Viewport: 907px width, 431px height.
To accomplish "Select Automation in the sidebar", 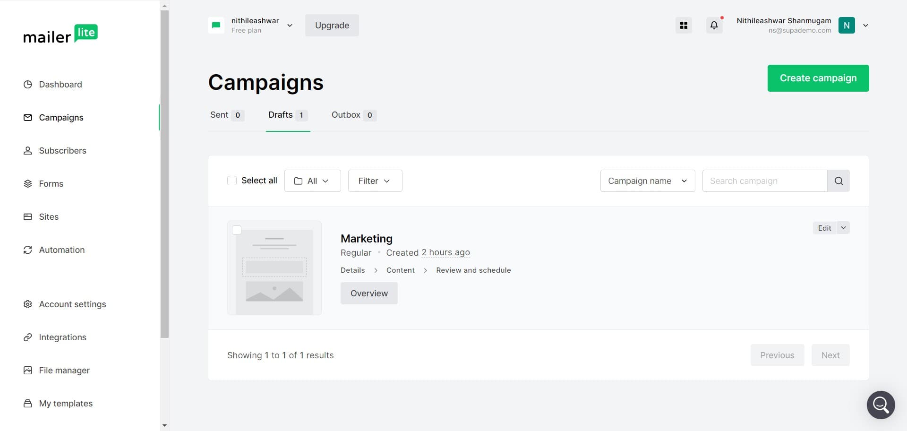I will pyautogui.click(x=61, y=250).
